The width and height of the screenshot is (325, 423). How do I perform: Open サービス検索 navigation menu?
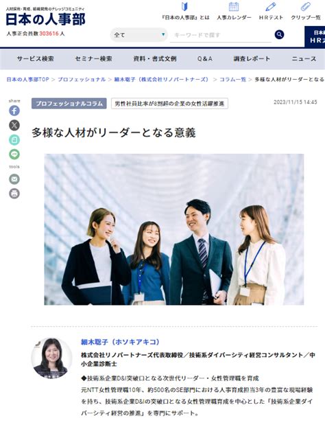tap(35, 59)
